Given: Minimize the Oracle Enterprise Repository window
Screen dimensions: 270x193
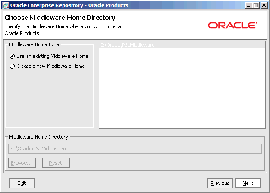Looking at the screenshot, I should (248, 5).
